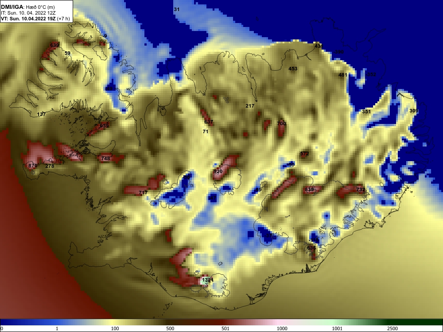Viewport: 443px width, 332px height.
Task: Select the '1001' legend tick label
Action: tap(337, 328)
